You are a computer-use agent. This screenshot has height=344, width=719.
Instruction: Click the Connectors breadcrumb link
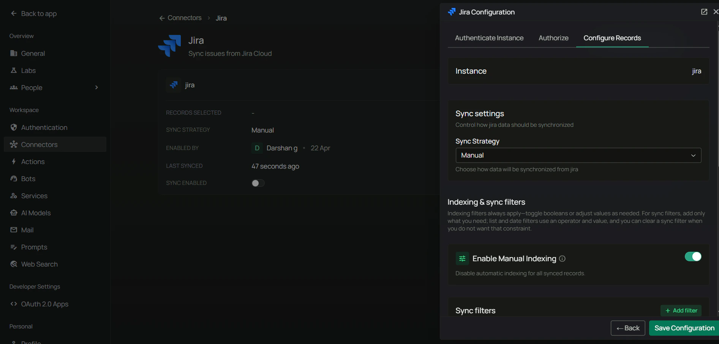(185, 18)
